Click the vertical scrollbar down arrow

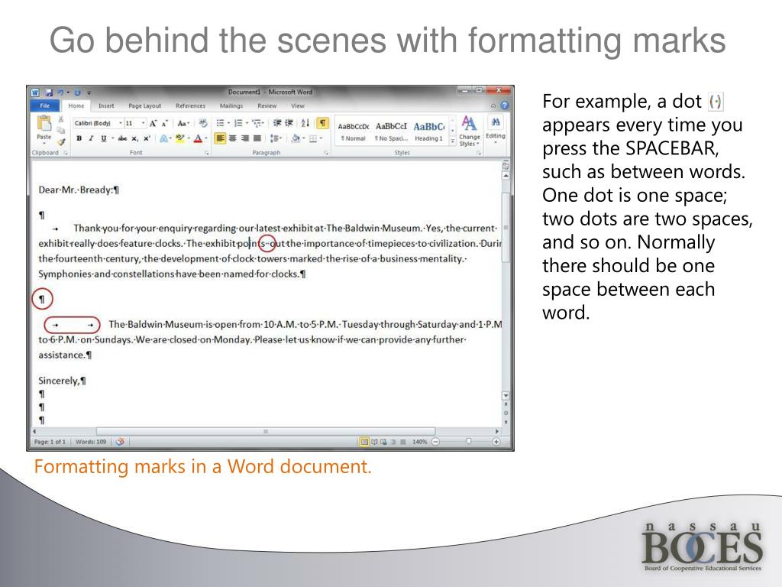506,396
